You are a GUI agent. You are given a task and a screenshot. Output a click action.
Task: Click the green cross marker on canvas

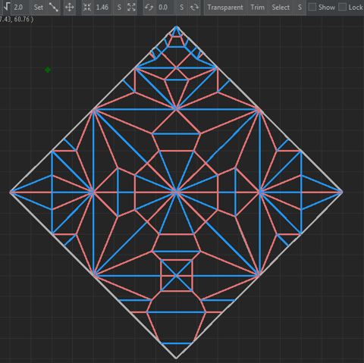point(48,70)
